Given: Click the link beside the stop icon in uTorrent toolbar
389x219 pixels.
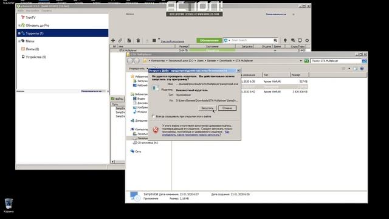Looking at the screenshot, I should pos(173,41).
